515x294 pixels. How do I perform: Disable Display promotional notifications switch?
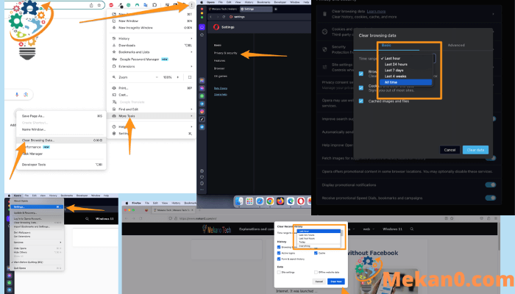[x=491, y=184]
